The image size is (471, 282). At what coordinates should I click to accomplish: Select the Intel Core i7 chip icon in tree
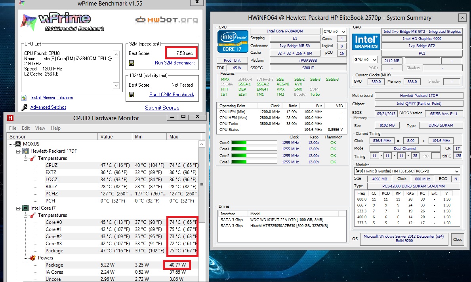(x=25, y=208)
